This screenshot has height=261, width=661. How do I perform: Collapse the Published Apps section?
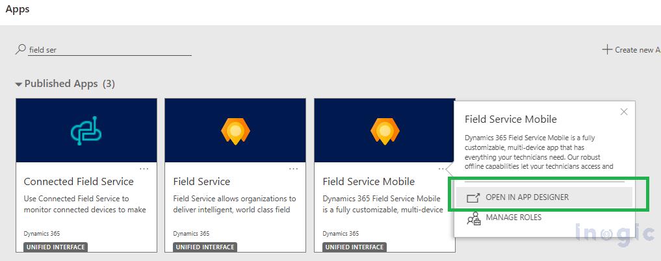tap(19, 84)
